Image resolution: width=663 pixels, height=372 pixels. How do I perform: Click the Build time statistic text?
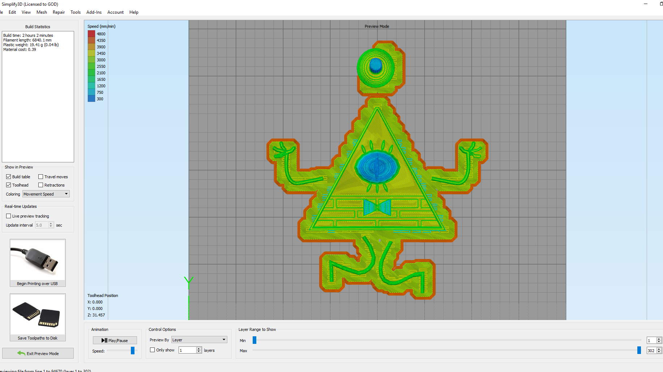28,35
